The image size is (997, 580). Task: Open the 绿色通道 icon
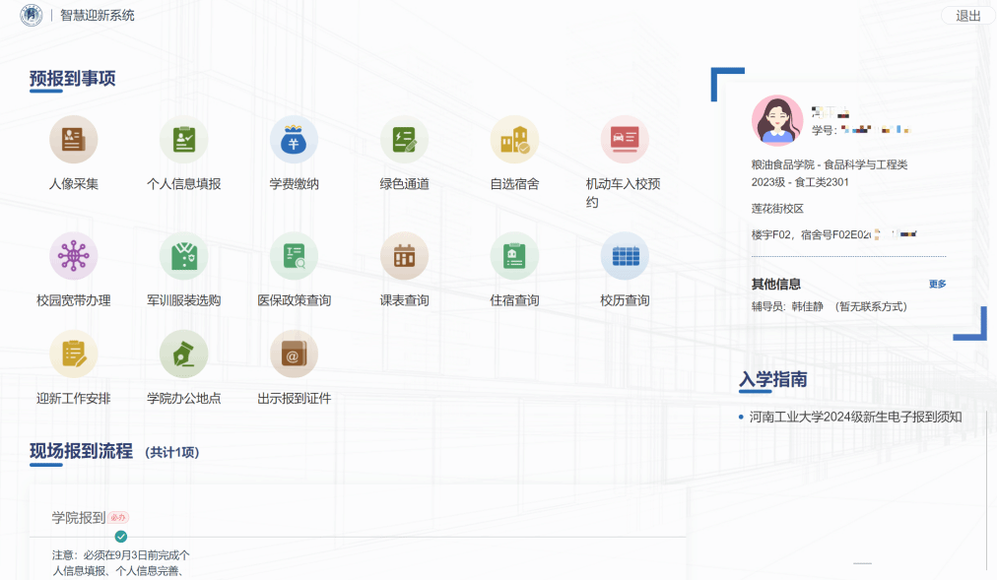(405, 140)
